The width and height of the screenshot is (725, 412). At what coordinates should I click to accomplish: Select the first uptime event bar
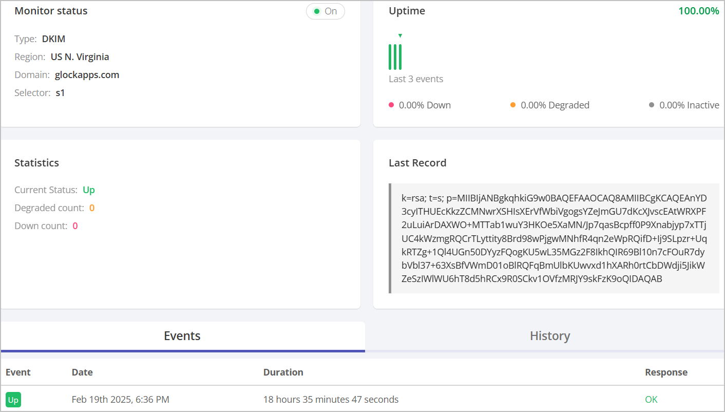(x=390, y=57)
